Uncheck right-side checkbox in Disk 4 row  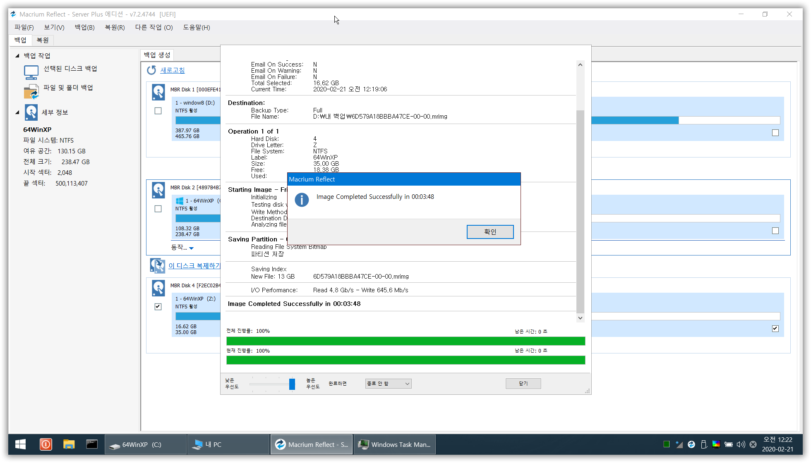pyautogui.click(x=775, y=329)
